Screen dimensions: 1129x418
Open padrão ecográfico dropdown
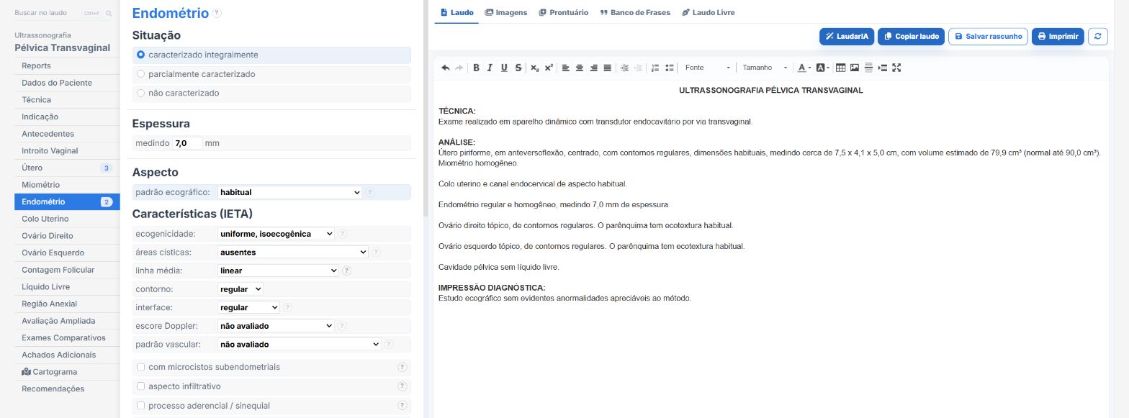pos(289,192)
